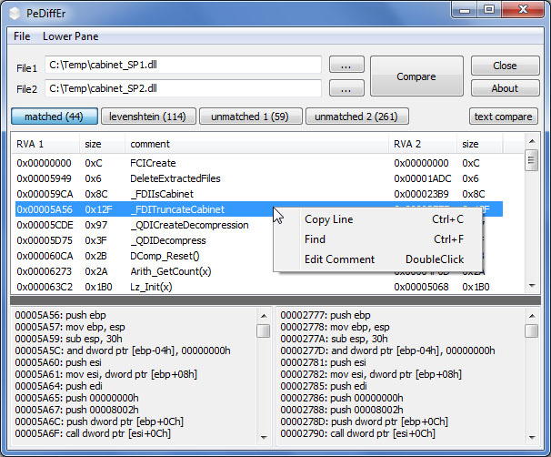Viewport: 551px width, 457px height.
Task: Switch to levenshtein (114) tab
Action: click(x=148, y=117)
